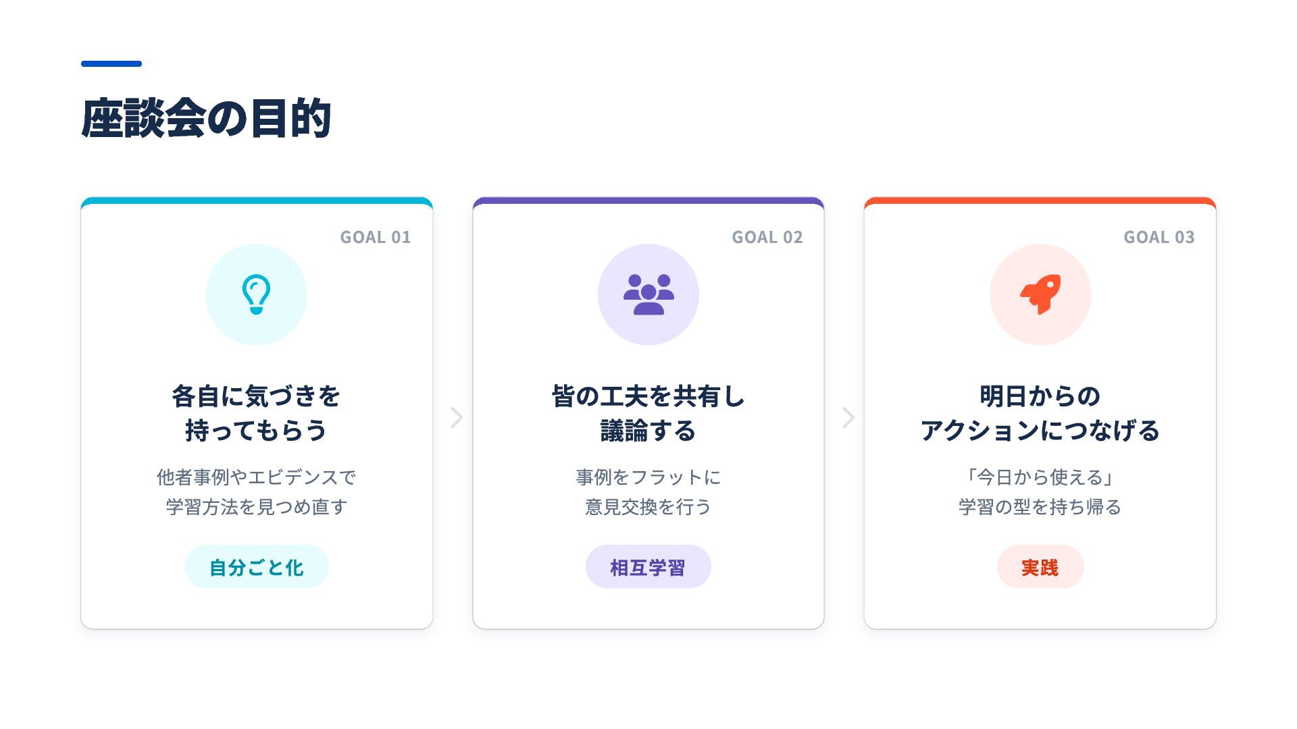The width and height of the screenshot is (1297, 729).
Task: Click the blue accent bar above the title
Action: click(x=111, y=63)
